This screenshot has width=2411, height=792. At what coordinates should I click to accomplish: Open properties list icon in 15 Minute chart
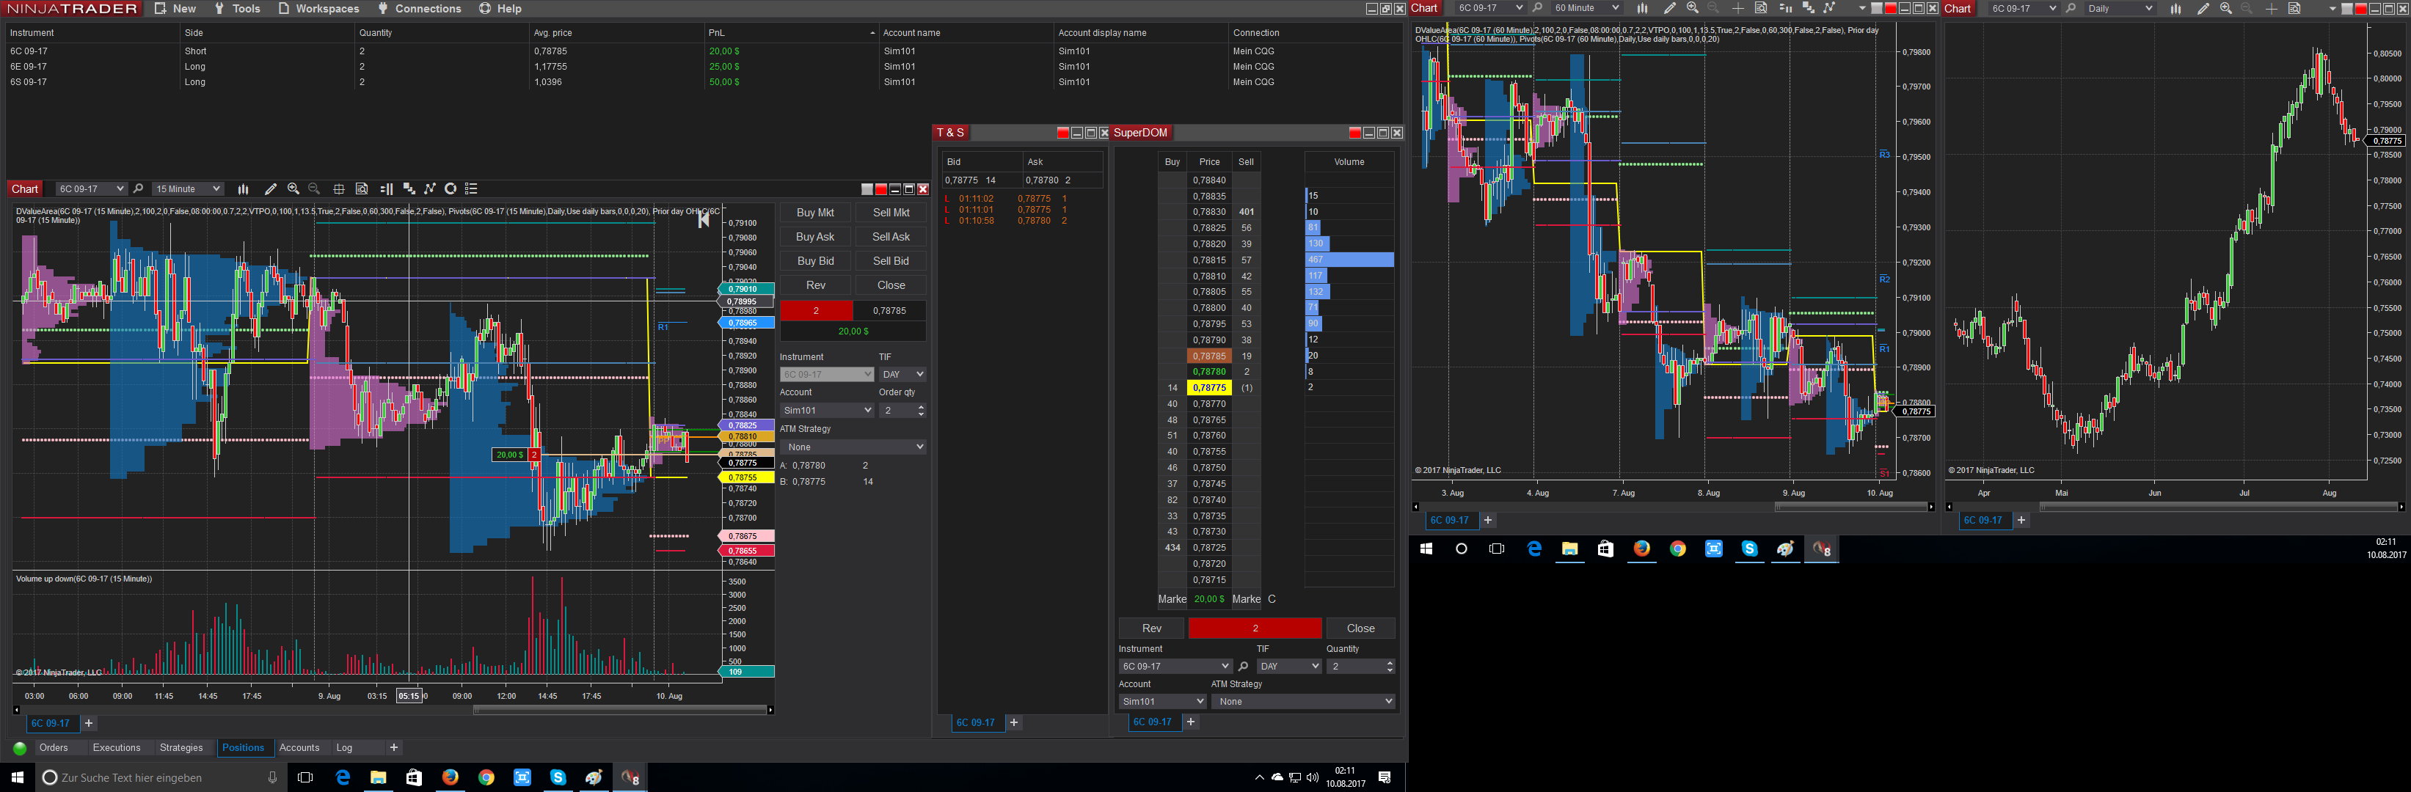(472, 189)
